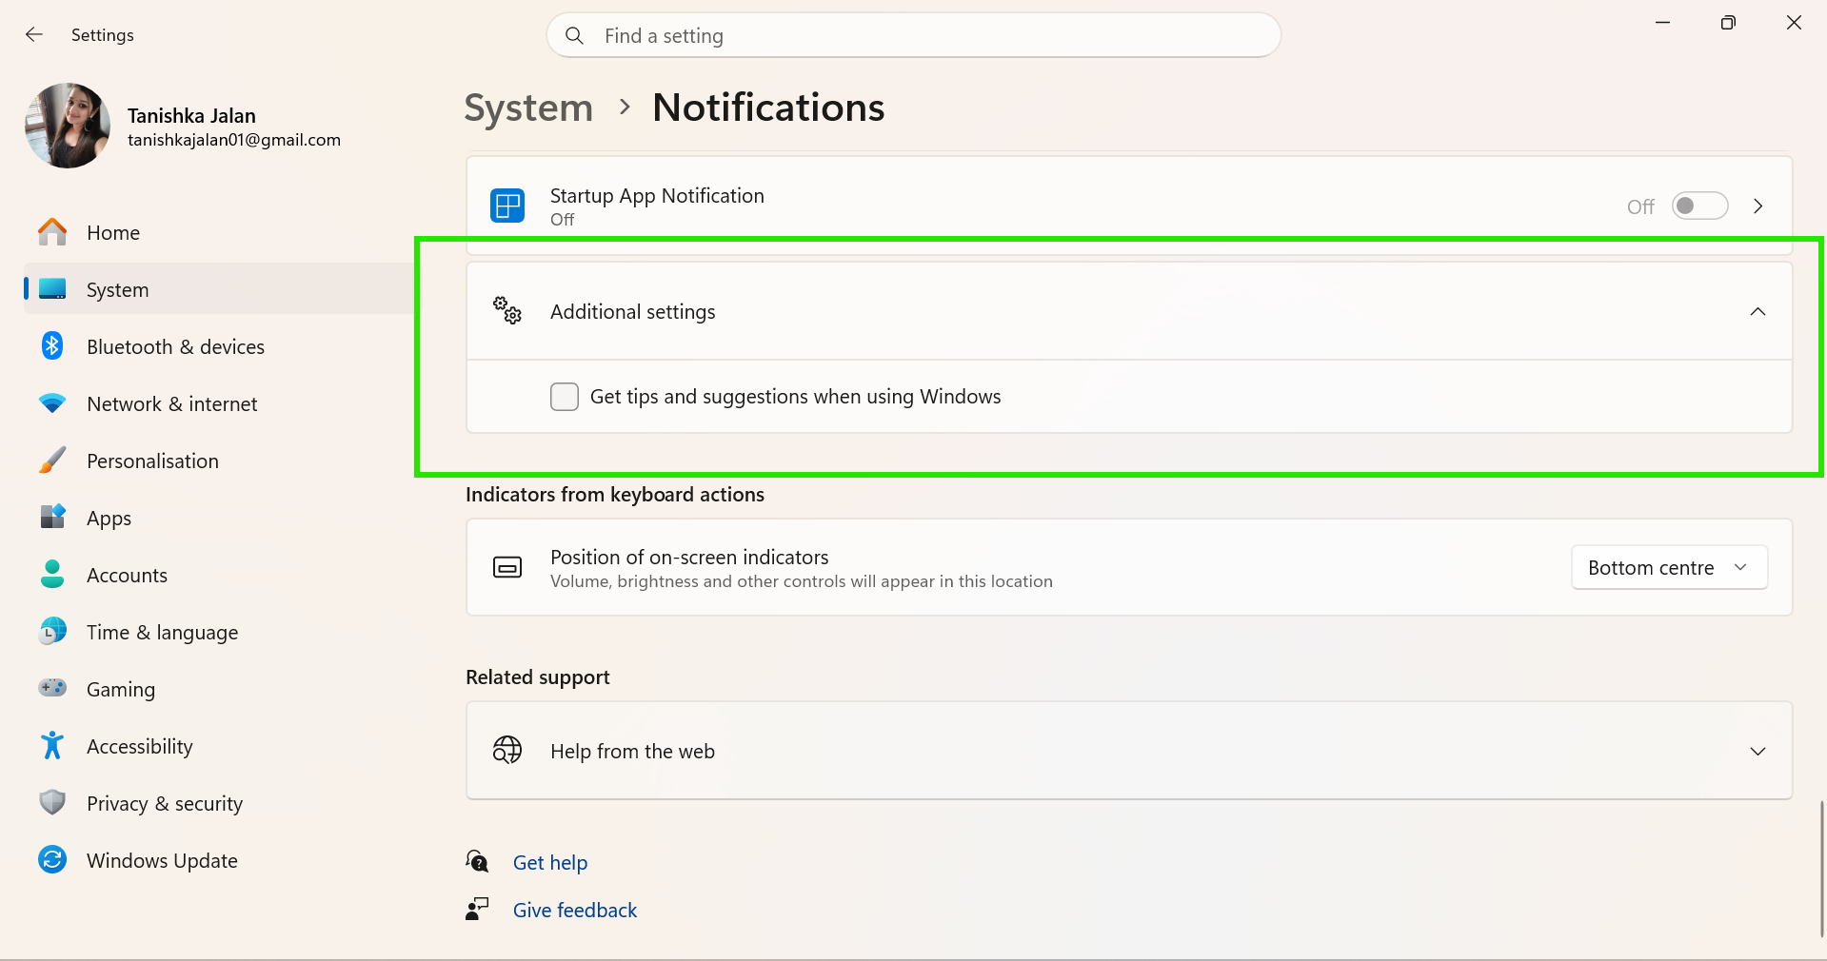The width and height of the screenshot is (1827, 961).
Task: Click the Get help headset icon
Action: coord(477,861)
